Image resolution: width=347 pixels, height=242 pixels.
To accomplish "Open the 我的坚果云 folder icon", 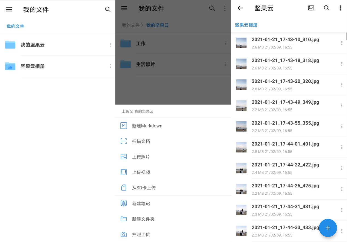I will [x=10, y=45].
